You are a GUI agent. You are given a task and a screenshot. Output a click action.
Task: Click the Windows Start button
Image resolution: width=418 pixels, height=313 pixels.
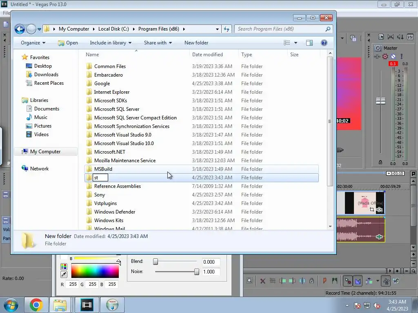(x=11, y=305)
